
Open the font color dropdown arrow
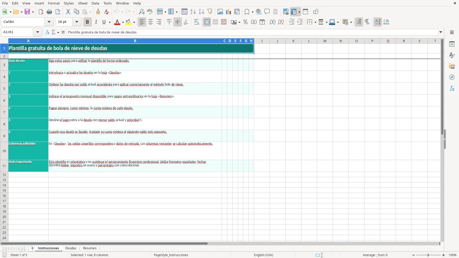pos(123,22)
